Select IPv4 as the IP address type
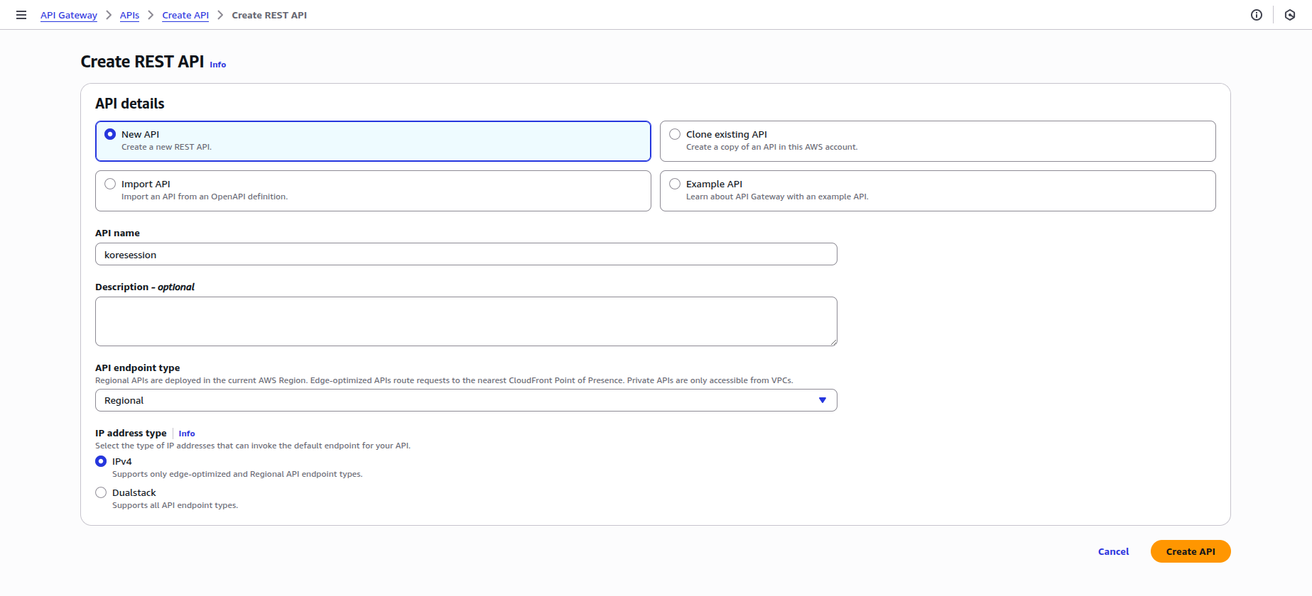The width and height of the screenshot is (1312, 596). pyautogui.click(x=101, y=461)
